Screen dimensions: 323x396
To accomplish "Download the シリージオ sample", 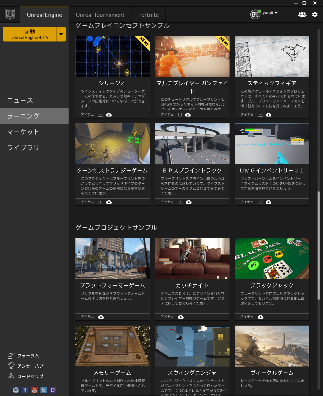I will (109, 115).
